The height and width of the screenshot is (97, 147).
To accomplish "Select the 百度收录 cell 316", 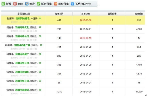I will point(59,65).
